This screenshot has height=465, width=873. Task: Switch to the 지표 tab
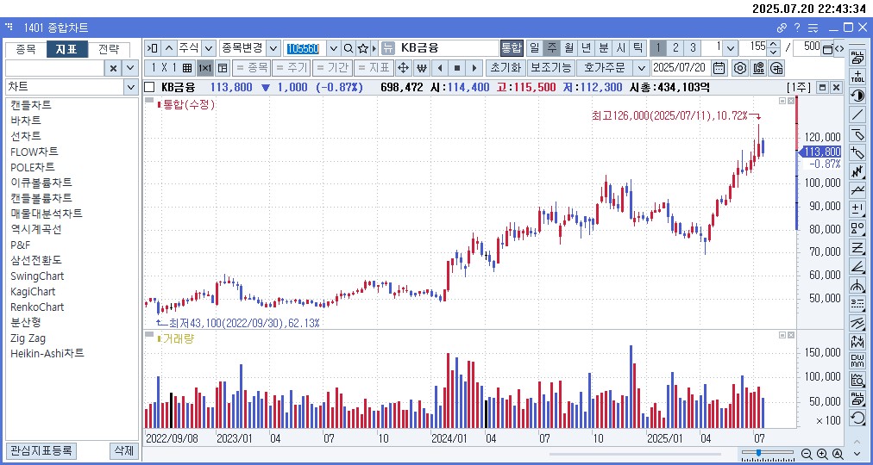(66, 49)
